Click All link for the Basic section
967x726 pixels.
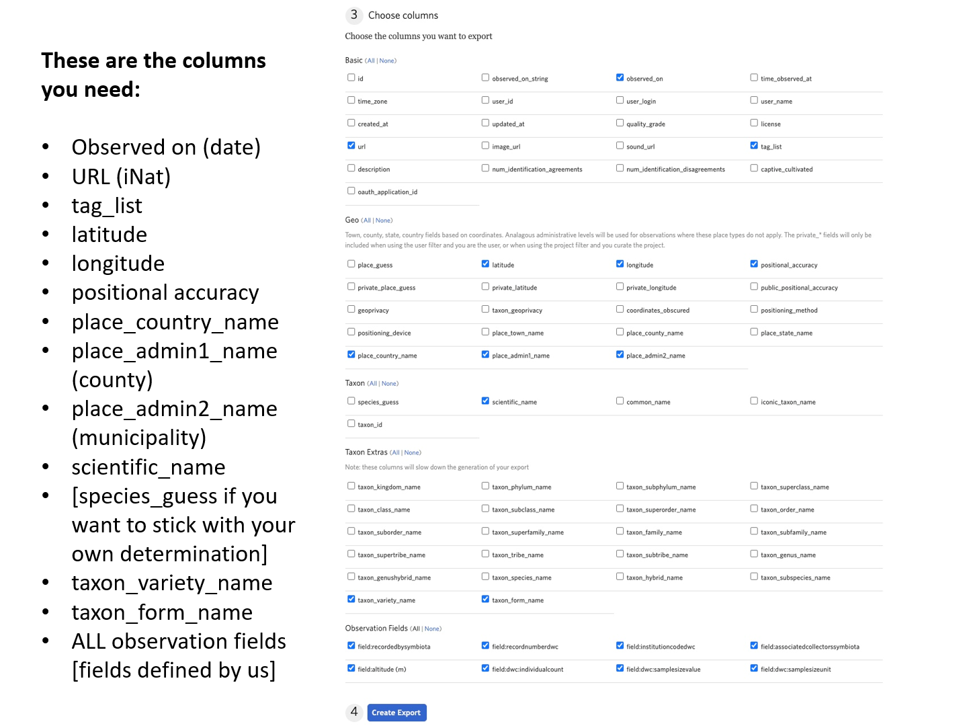point(370,61)
